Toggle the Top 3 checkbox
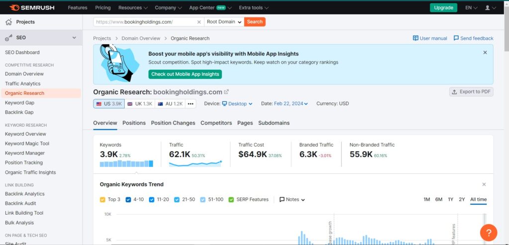This screenshot has width=509, height=245. 102,200
